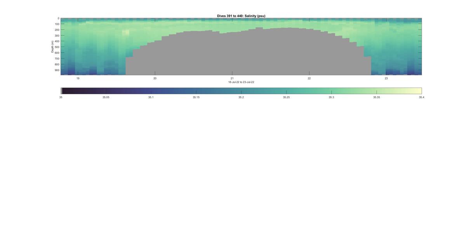Screen dimensions: 466x241
Task: Click the salinity colorbar gradient strip
Action: pyautogui.click(x=241, y=91)
